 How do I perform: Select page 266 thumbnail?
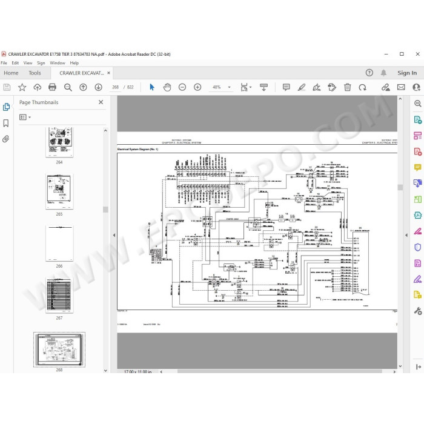[59, 243]
